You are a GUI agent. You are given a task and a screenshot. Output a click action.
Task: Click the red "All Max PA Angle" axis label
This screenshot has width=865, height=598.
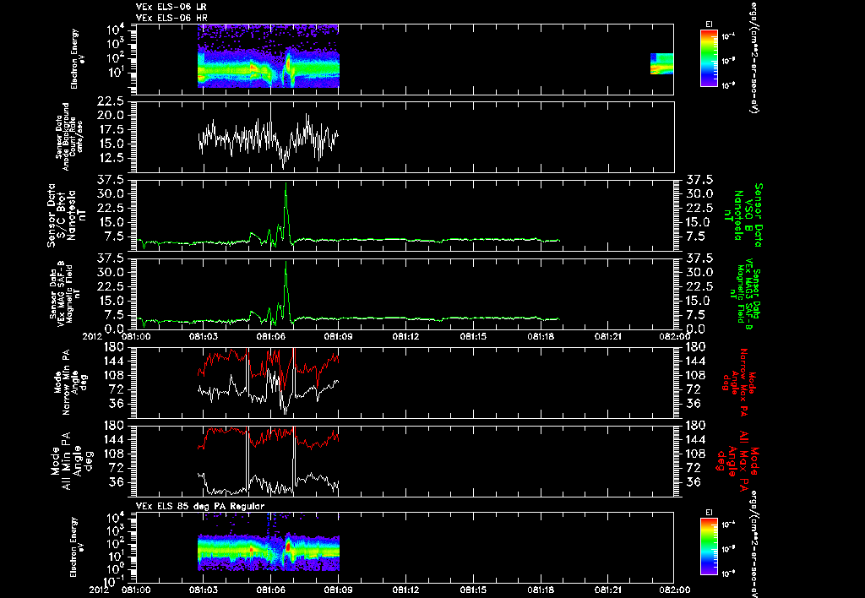coord(737,460)
